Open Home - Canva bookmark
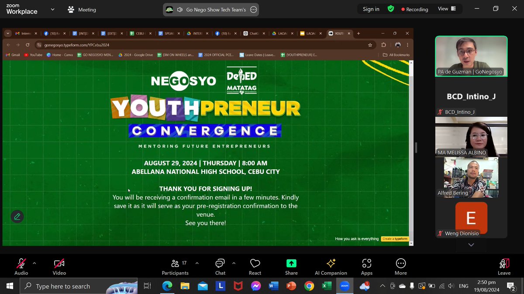Viewport: 524px width, 294px height. coord(60,55)
